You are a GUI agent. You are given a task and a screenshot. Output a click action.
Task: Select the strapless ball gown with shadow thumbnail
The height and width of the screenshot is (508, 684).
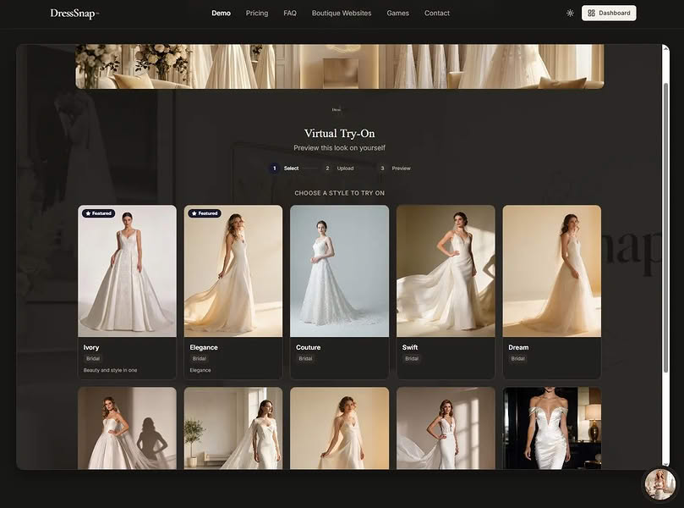pyautogui.click(x=128, y=428)
